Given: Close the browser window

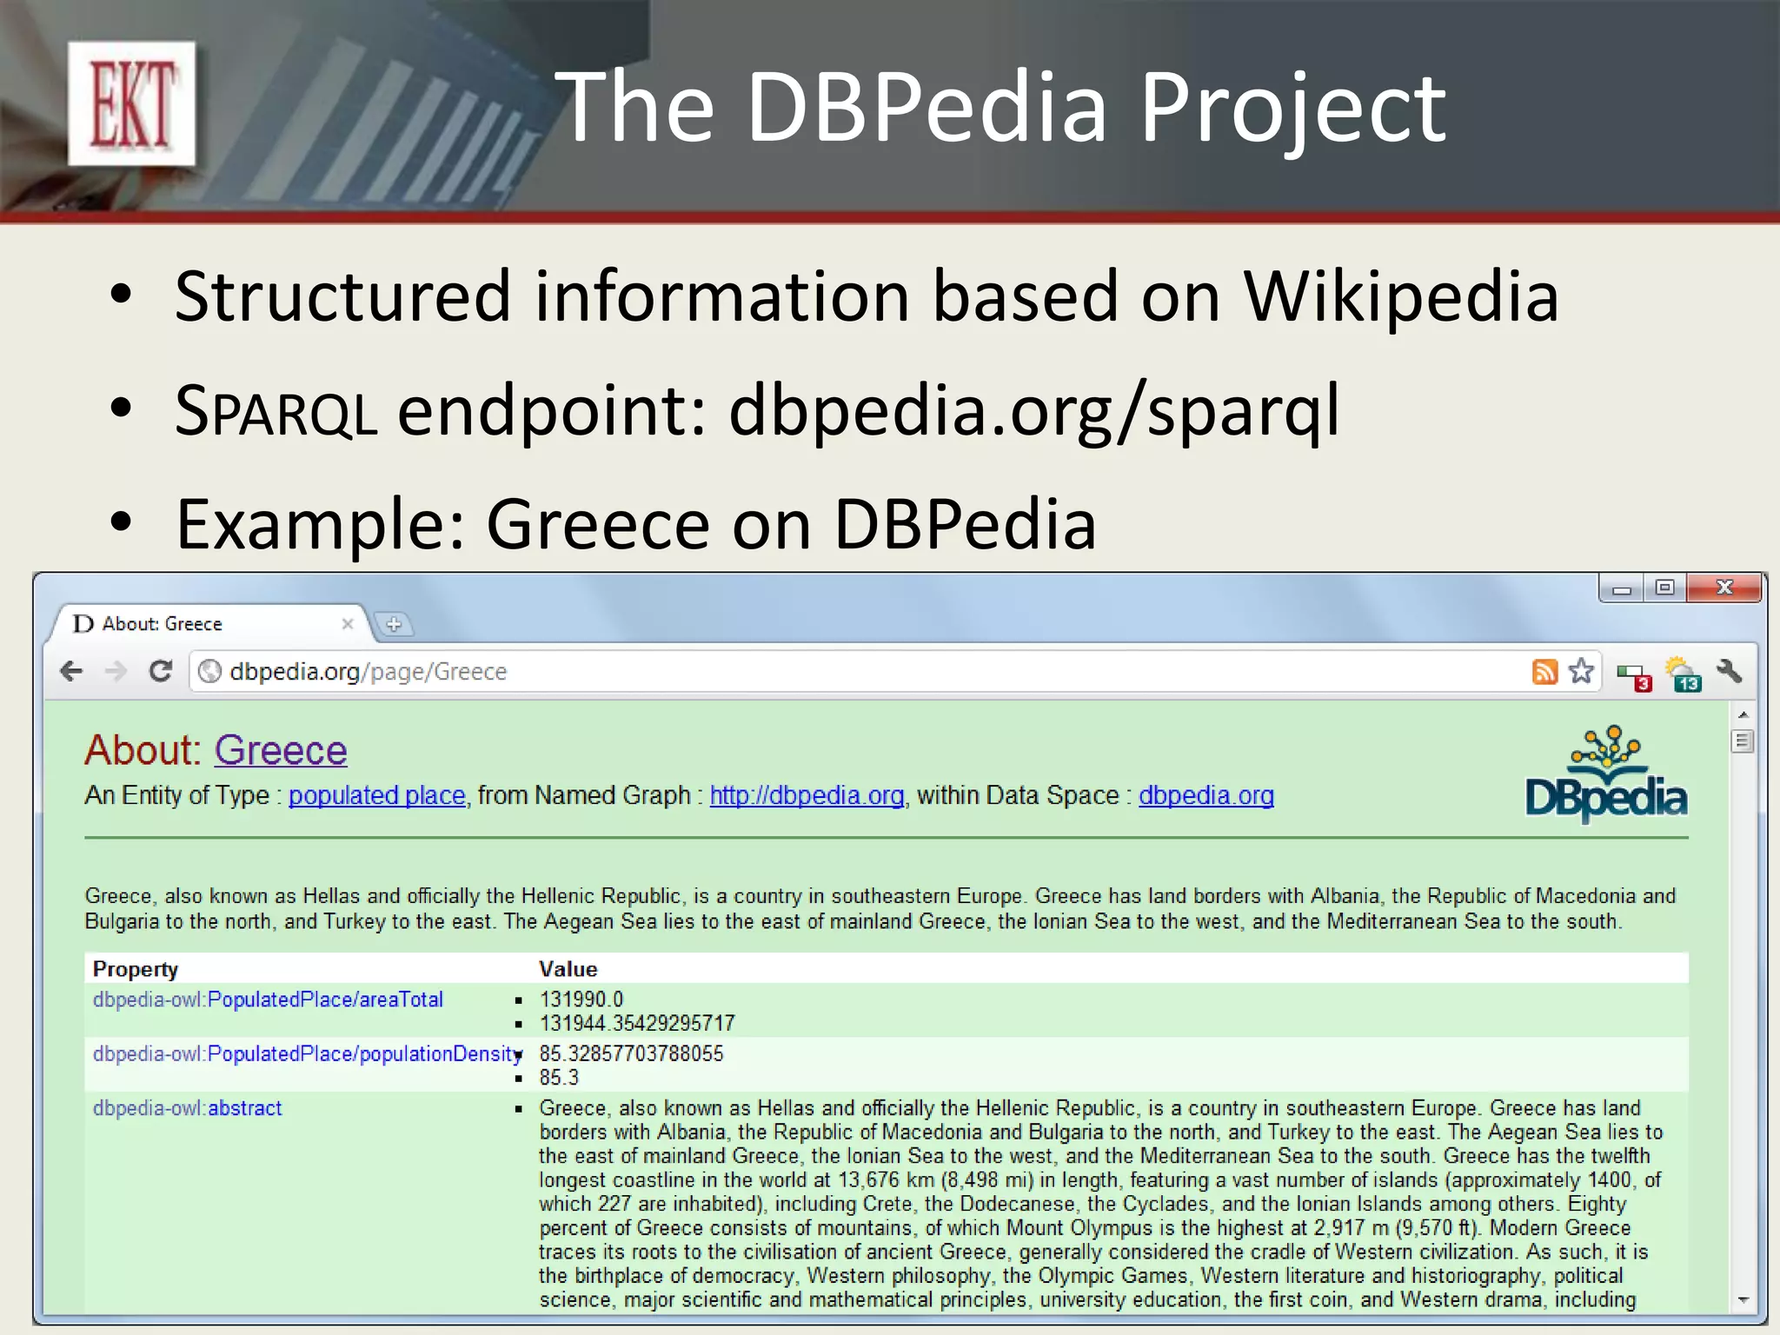Looking at the screenshot, I should [x=1724, y=588].
